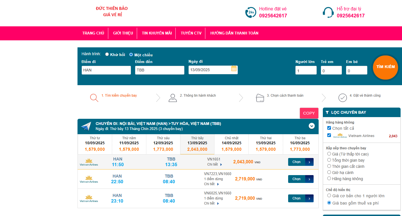Click Vietnam Airlines logo on 22:50 flight row
Screen dimensions: 402x216
click(89, 179)
